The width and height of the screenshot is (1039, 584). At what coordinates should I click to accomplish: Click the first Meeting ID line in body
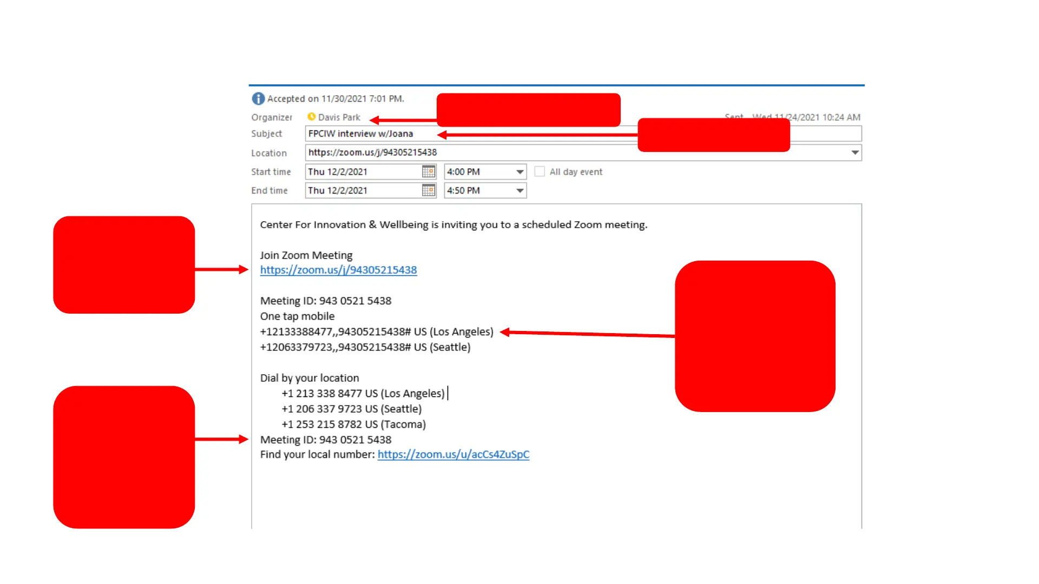coord(325,301)
